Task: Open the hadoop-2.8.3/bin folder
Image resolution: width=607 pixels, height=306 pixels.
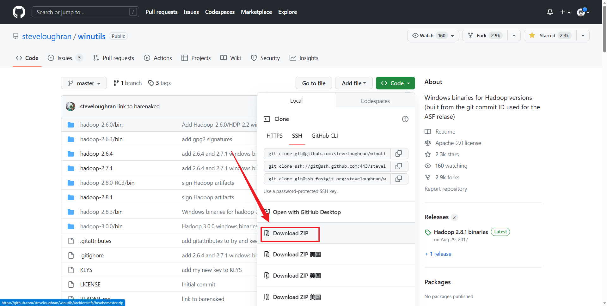Action: pyautogui.click(x=101, y=212)
